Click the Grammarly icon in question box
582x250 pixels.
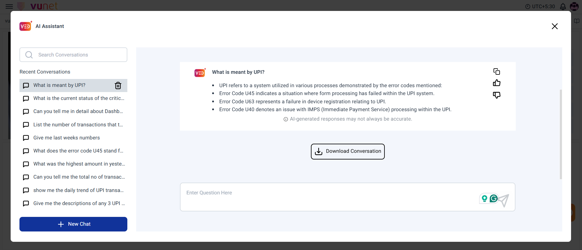coord(494,198)
